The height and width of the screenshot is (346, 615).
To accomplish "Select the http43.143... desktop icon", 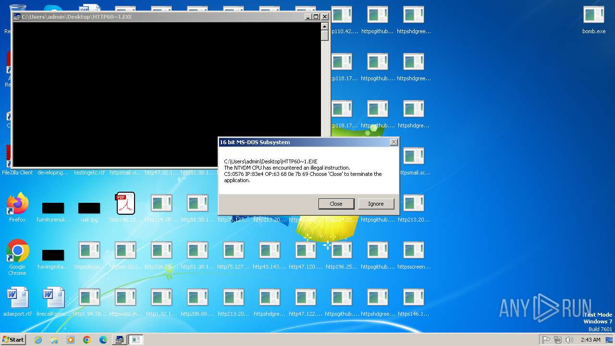I will (x=270, y=255).
